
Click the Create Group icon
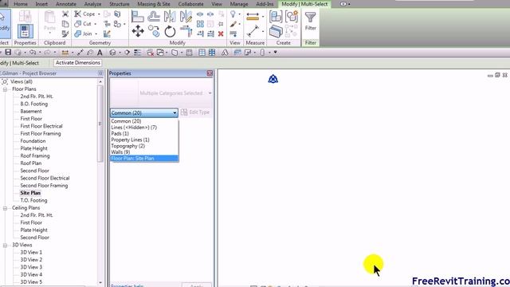(292, 16)
